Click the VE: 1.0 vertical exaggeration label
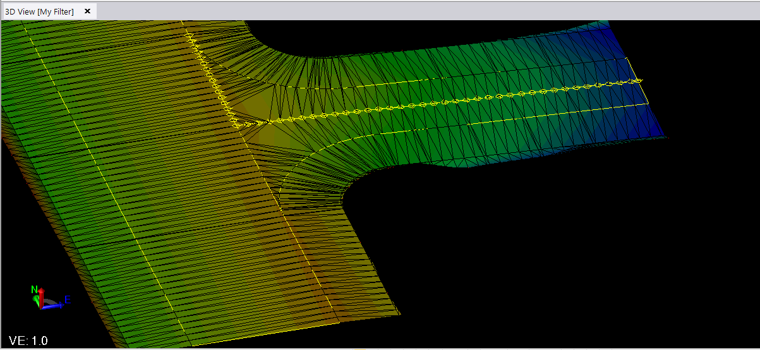Image resolution: width=760 pixels, height=350 pixels. [28, 341]
